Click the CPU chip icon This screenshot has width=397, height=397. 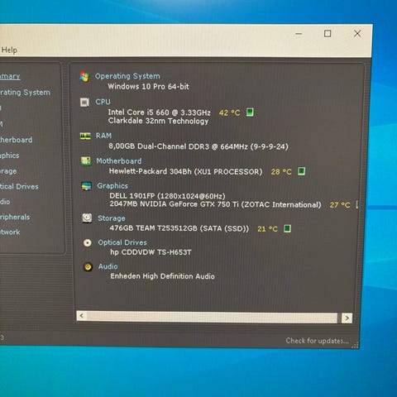84,103
